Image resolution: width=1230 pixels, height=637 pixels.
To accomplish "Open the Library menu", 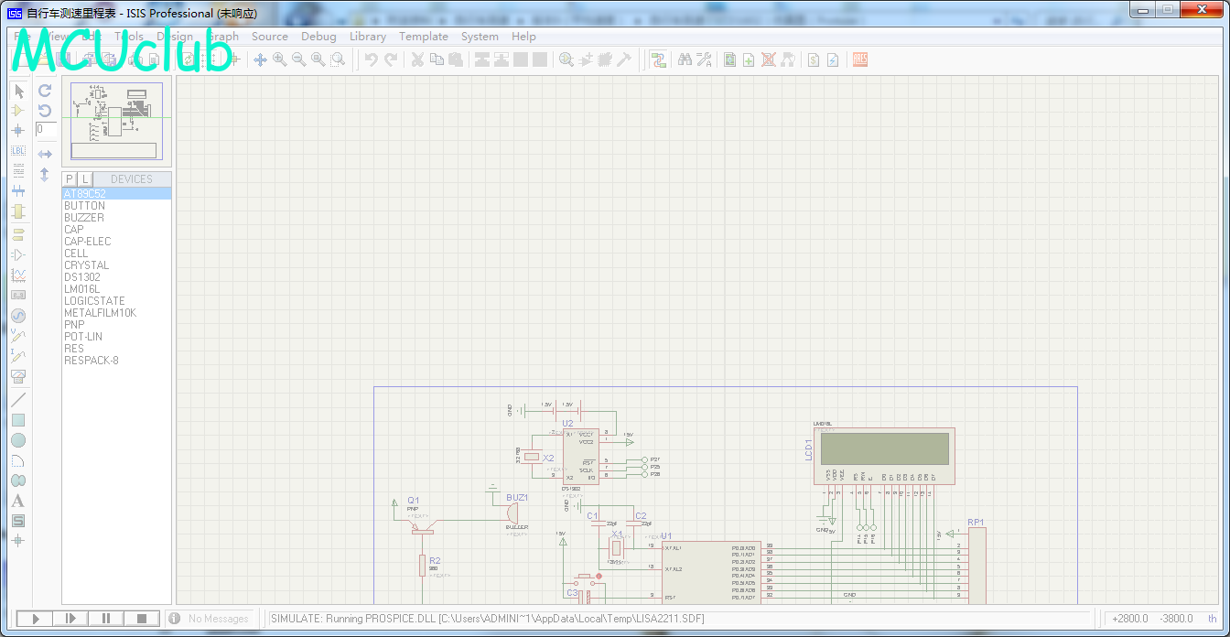I will [x=367, y=37].
